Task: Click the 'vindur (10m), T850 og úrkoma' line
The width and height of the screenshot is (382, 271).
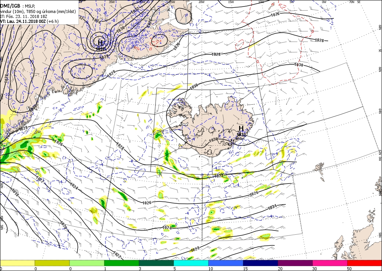Action: [38, 11]
